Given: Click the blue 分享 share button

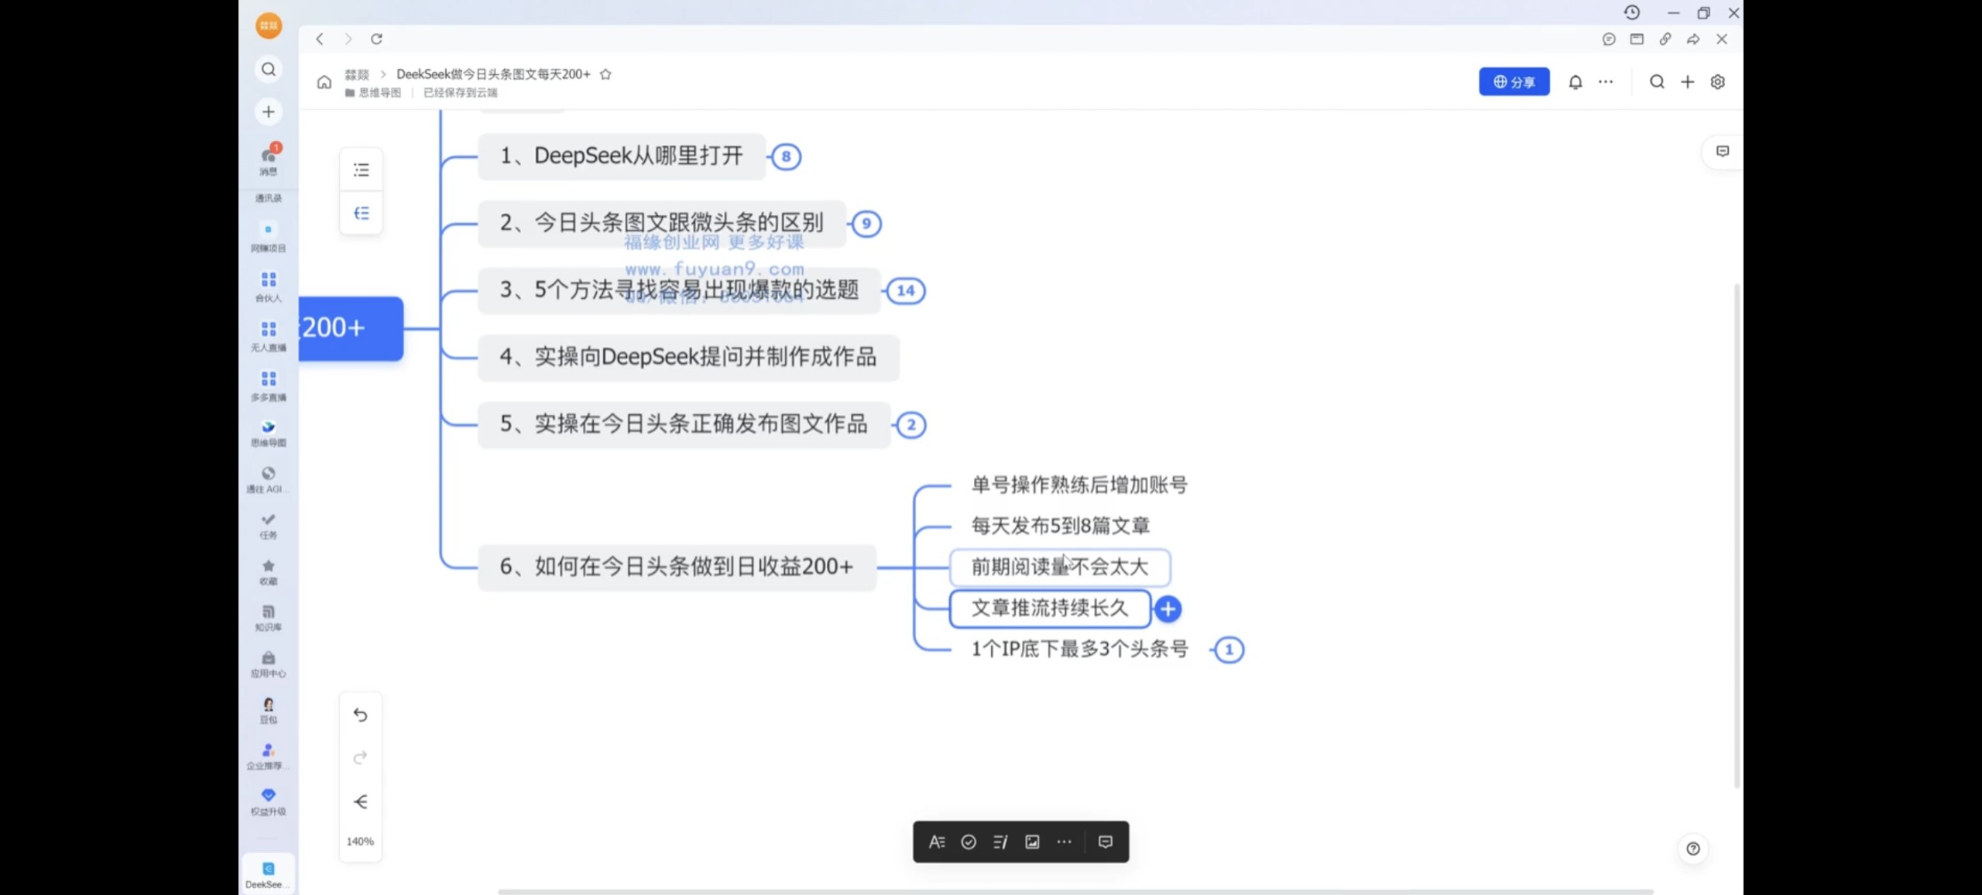Looking at the screenshot, I should pyautogui.click(x=1514, y=82).
